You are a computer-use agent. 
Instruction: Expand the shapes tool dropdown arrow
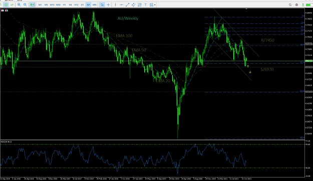coord(155,5)
